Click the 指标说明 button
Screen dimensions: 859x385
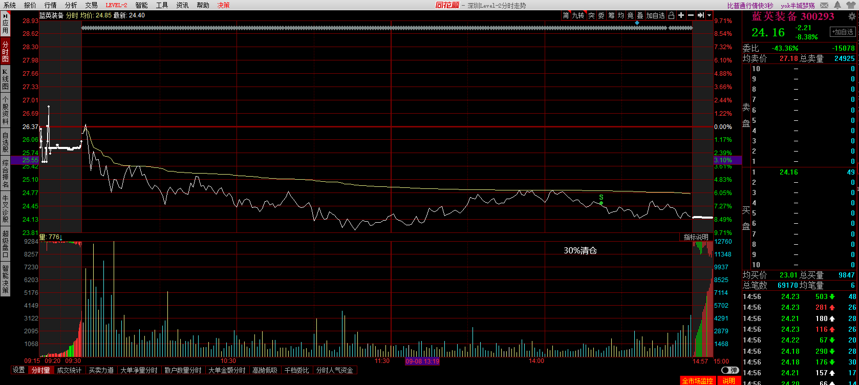click(x=696, y=237)
